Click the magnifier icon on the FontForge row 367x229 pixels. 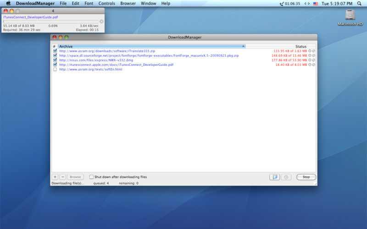[x=313, y=55]
